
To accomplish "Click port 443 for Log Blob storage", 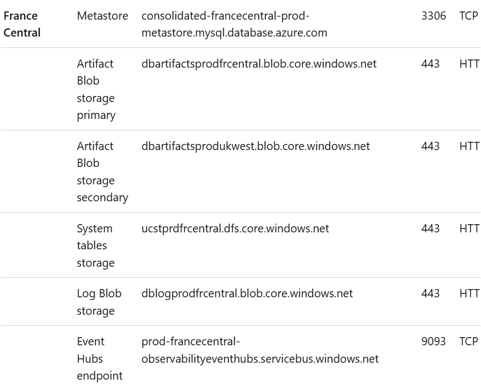I will (x=430, y=293).
